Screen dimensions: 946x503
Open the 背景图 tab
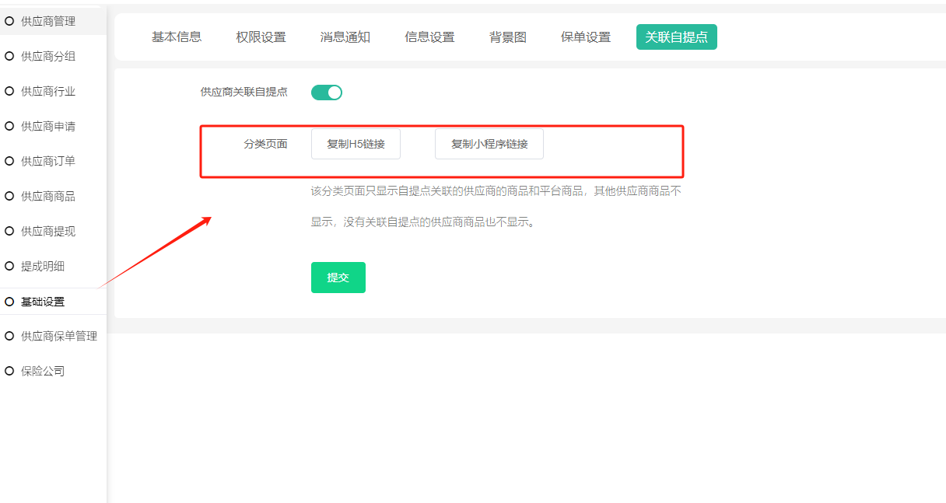click(x=507, y=37)
